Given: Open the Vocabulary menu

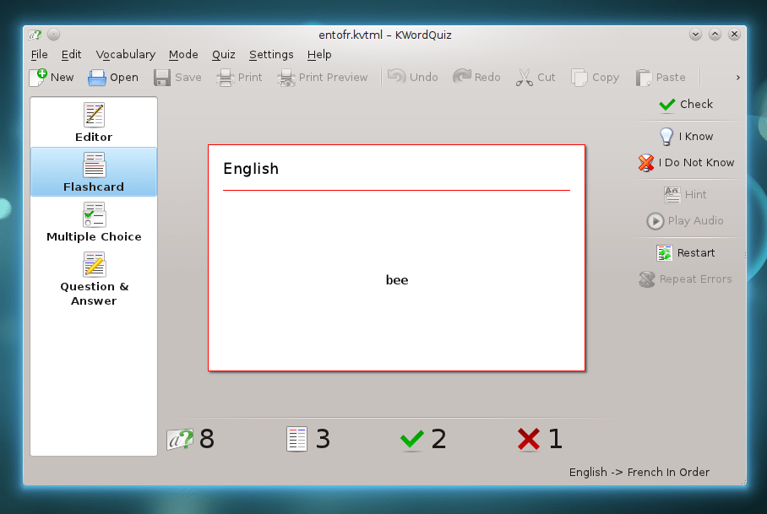Looking at the screenshot, I should click(x=125, y=55).
